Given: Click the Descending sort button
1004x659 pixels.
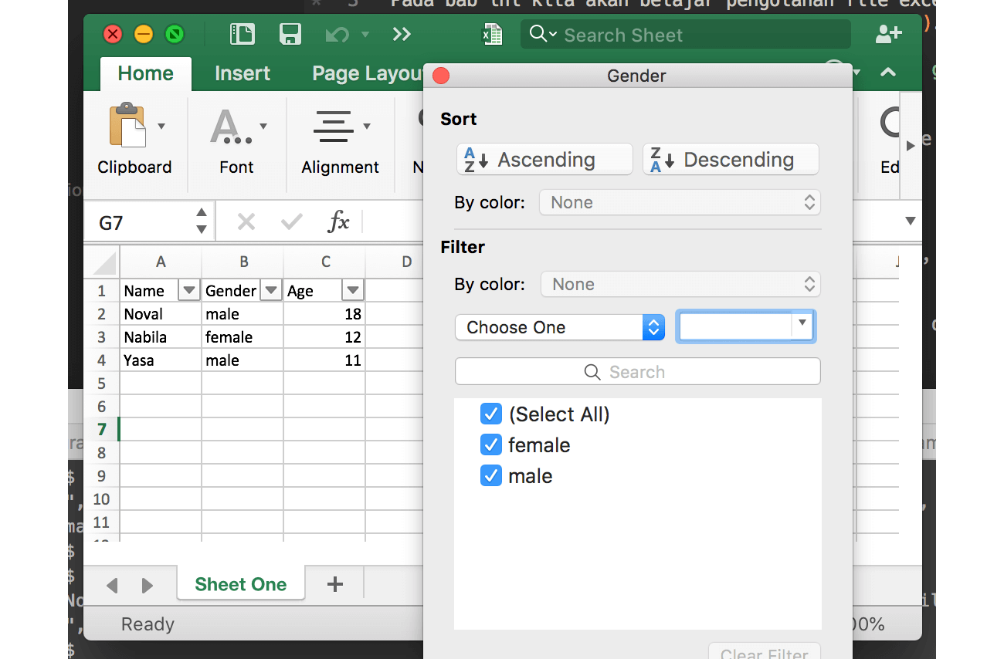Looking at the screenshot, I should (730, 159).
